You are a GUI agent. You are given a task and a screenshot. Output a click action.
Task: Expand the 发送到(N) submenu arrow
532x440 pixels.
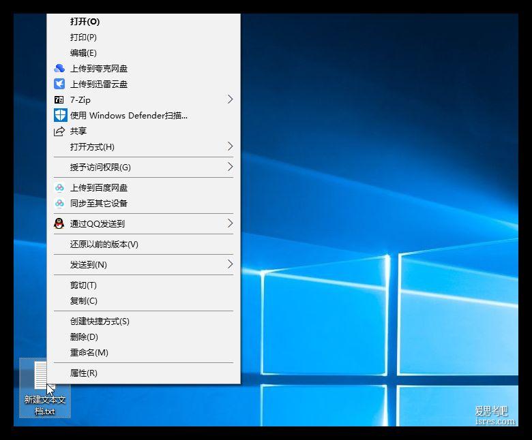pyautogui.click(x=230, y=264)
